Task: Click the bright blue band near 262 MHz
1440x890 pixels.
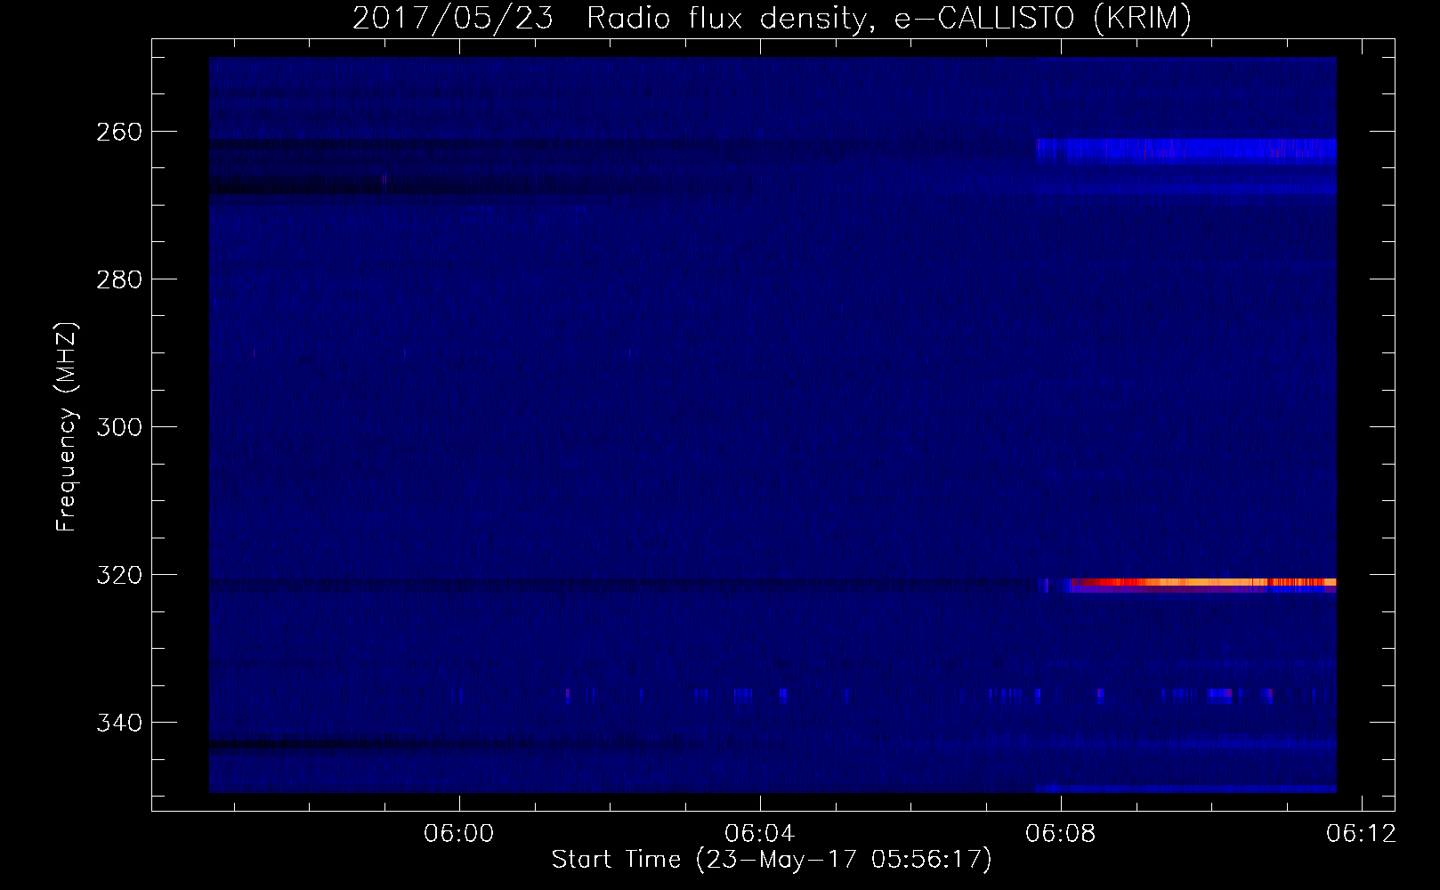Action: coord(1186,150)
